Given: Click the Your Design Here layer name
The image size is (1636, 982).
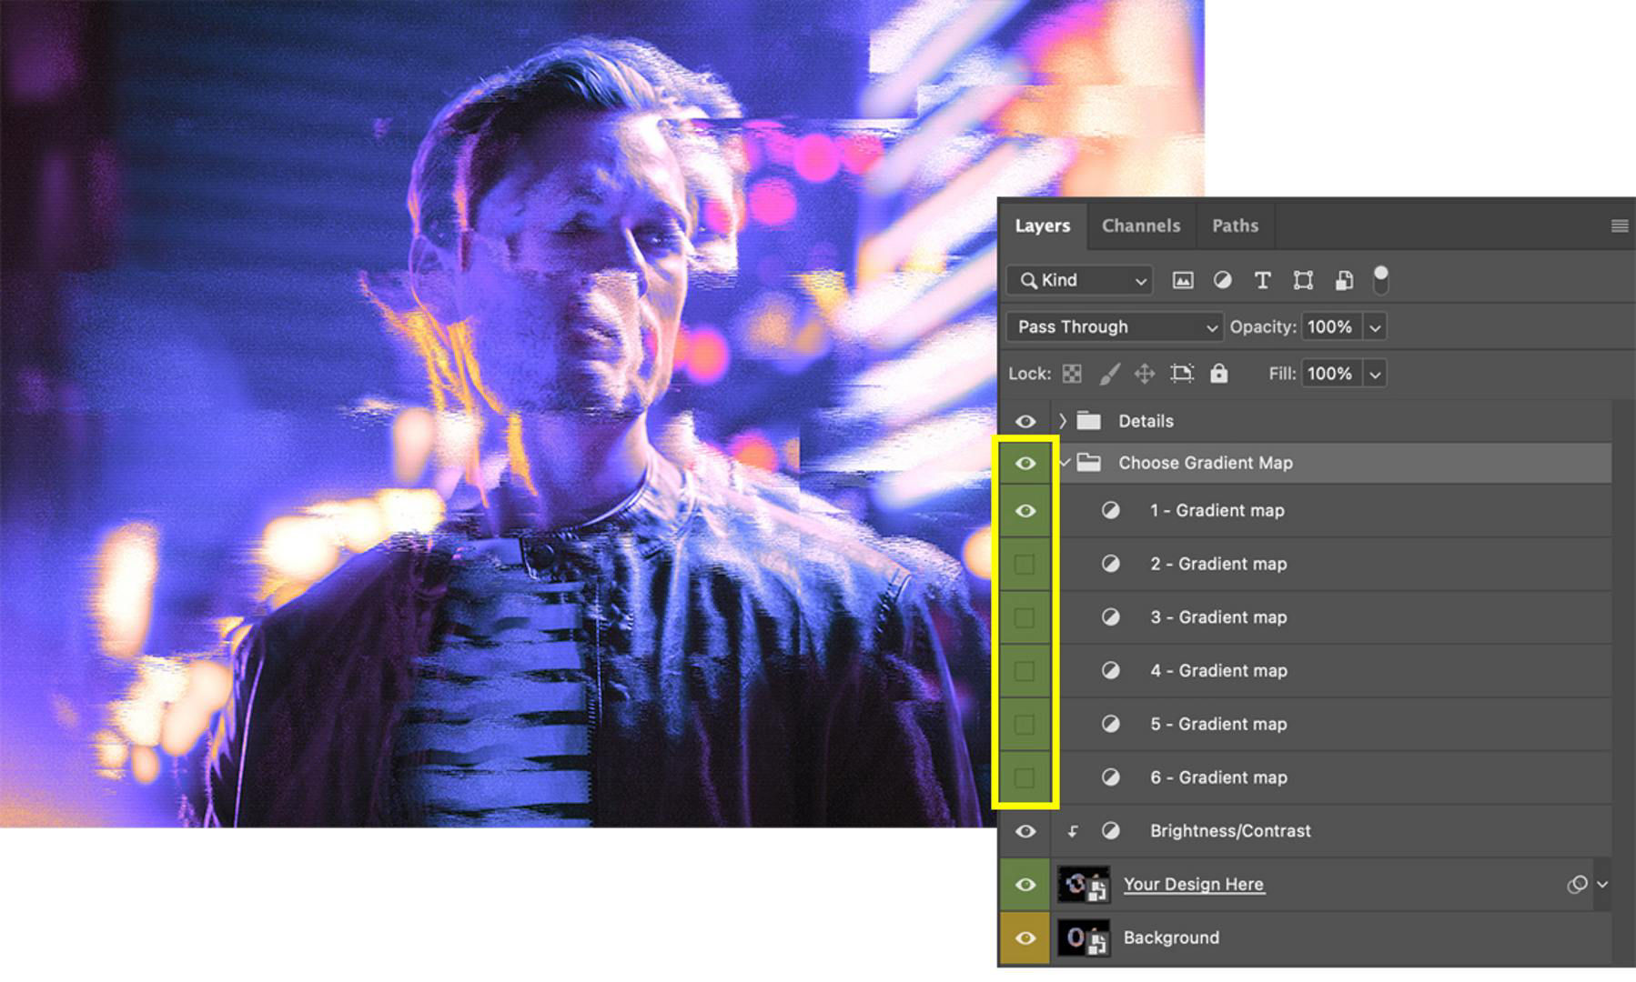Looking at the screenshot, I should pyautogui.click(x=1194, y=884).
